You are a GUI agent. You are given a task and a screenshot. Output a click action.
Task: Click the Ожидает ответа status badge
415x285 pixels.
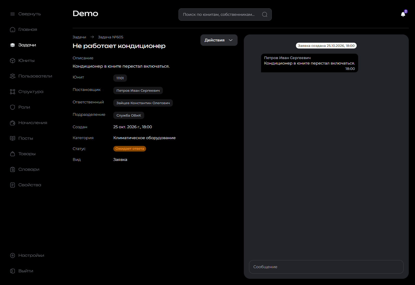[x=130, y=149]
